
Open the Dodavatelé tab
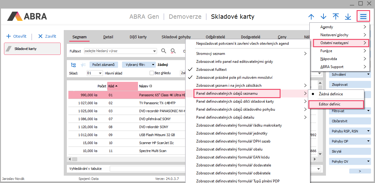click(x=251, y=37)
